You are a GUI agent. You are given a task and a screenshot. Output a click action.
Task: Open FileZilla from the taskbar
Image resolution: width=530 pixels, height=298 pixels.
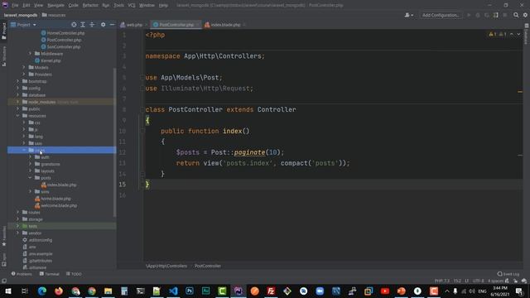271,291
